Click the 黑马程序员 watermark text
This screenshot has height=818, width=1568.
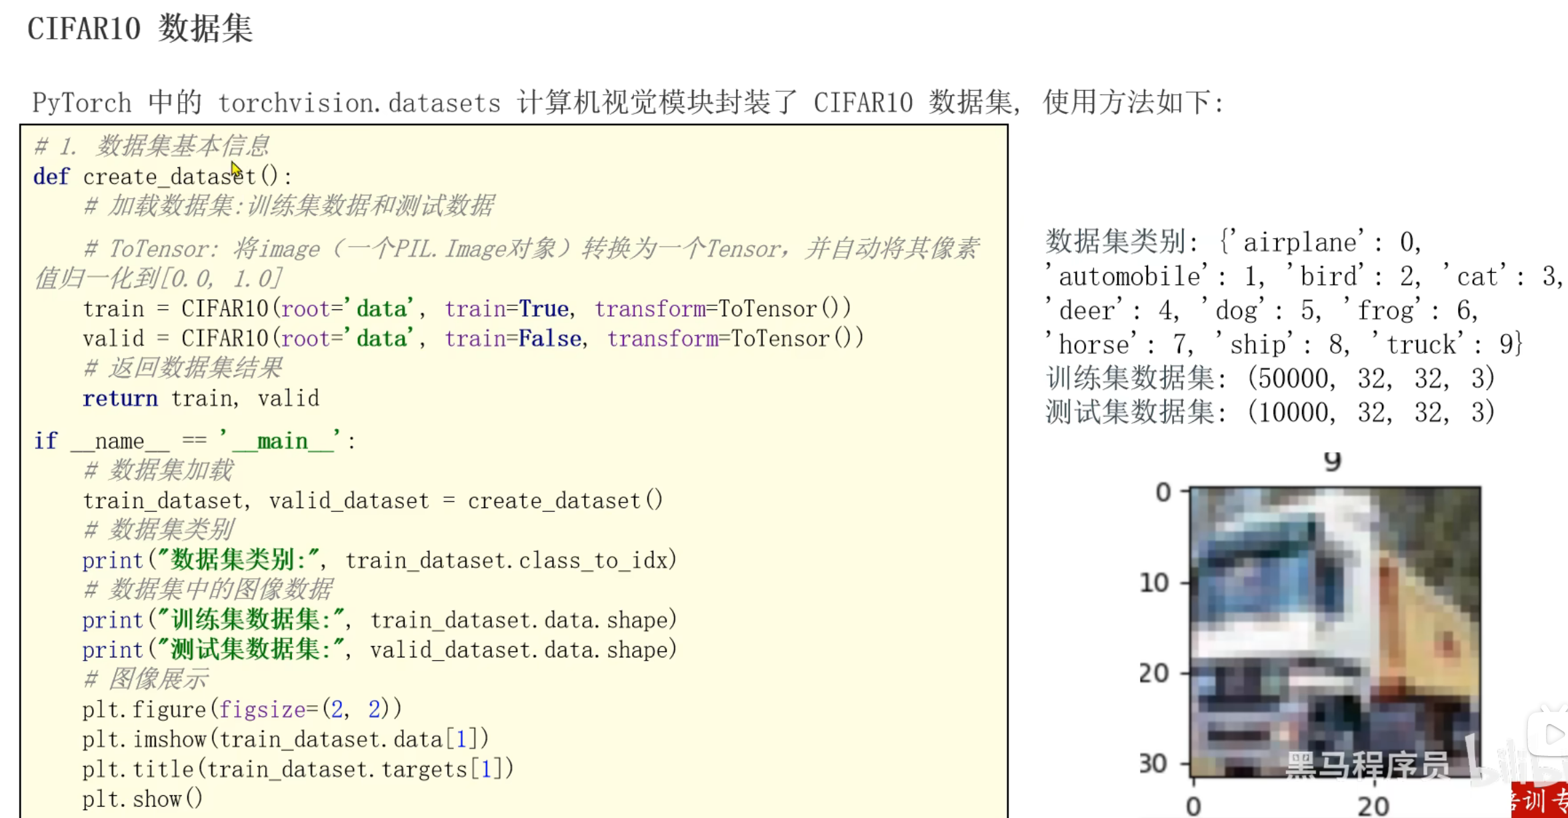(x=1367, y=765)
